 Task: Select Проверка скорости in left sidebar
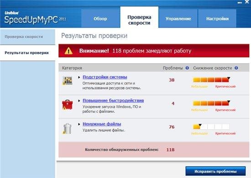click(27, 37)
